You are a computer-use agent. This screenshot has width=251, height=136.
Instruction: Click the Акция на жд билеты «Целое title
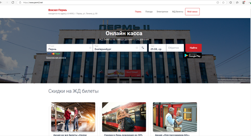tap(70, 135)
